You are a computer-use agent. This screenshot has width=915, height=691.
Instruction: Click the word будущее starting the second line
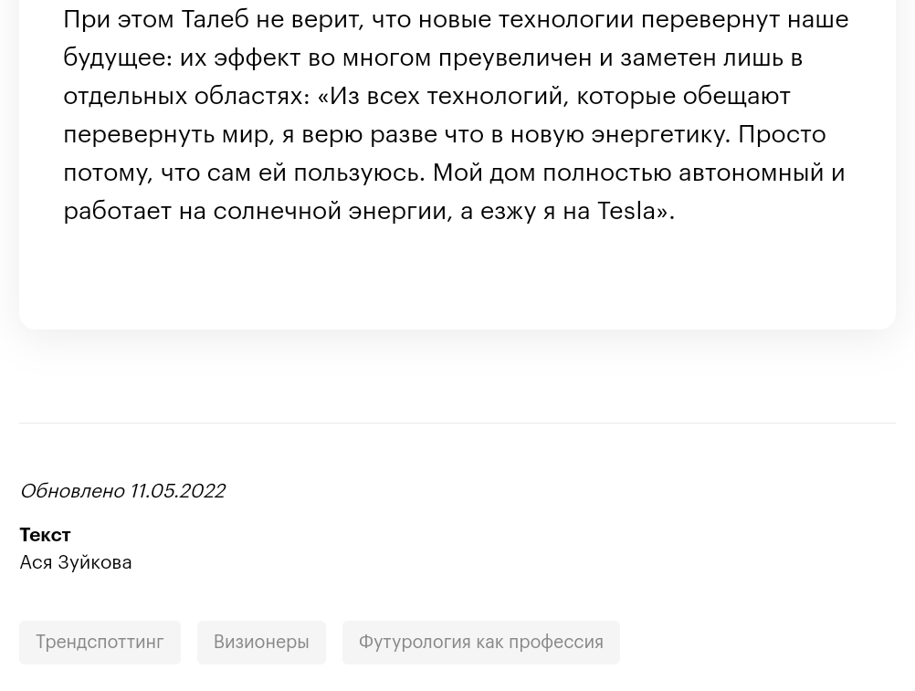click(117, 58)
